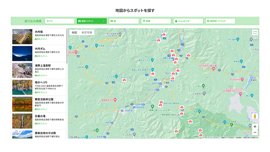
Task: Click the 養鱒公園いこいの広場 park pin
Action: [x=153, y=106]
